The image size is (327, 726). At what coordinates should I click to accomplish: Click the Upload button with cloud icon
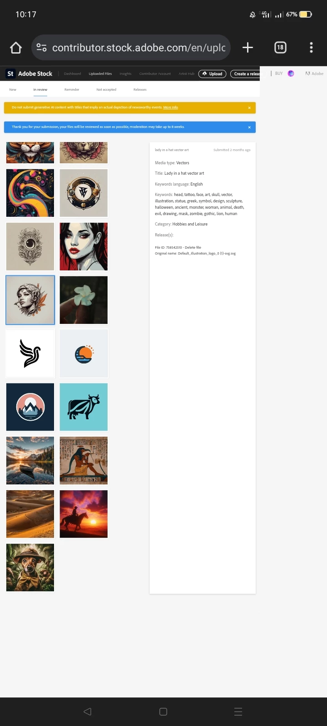[212, 74]
